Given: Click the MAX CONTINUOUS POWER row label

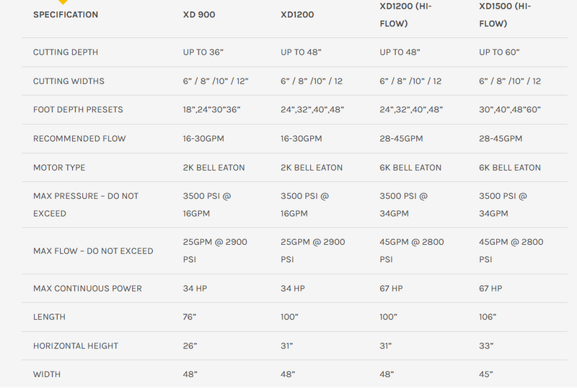Looking at the screenshot, I should click(87, 289).
